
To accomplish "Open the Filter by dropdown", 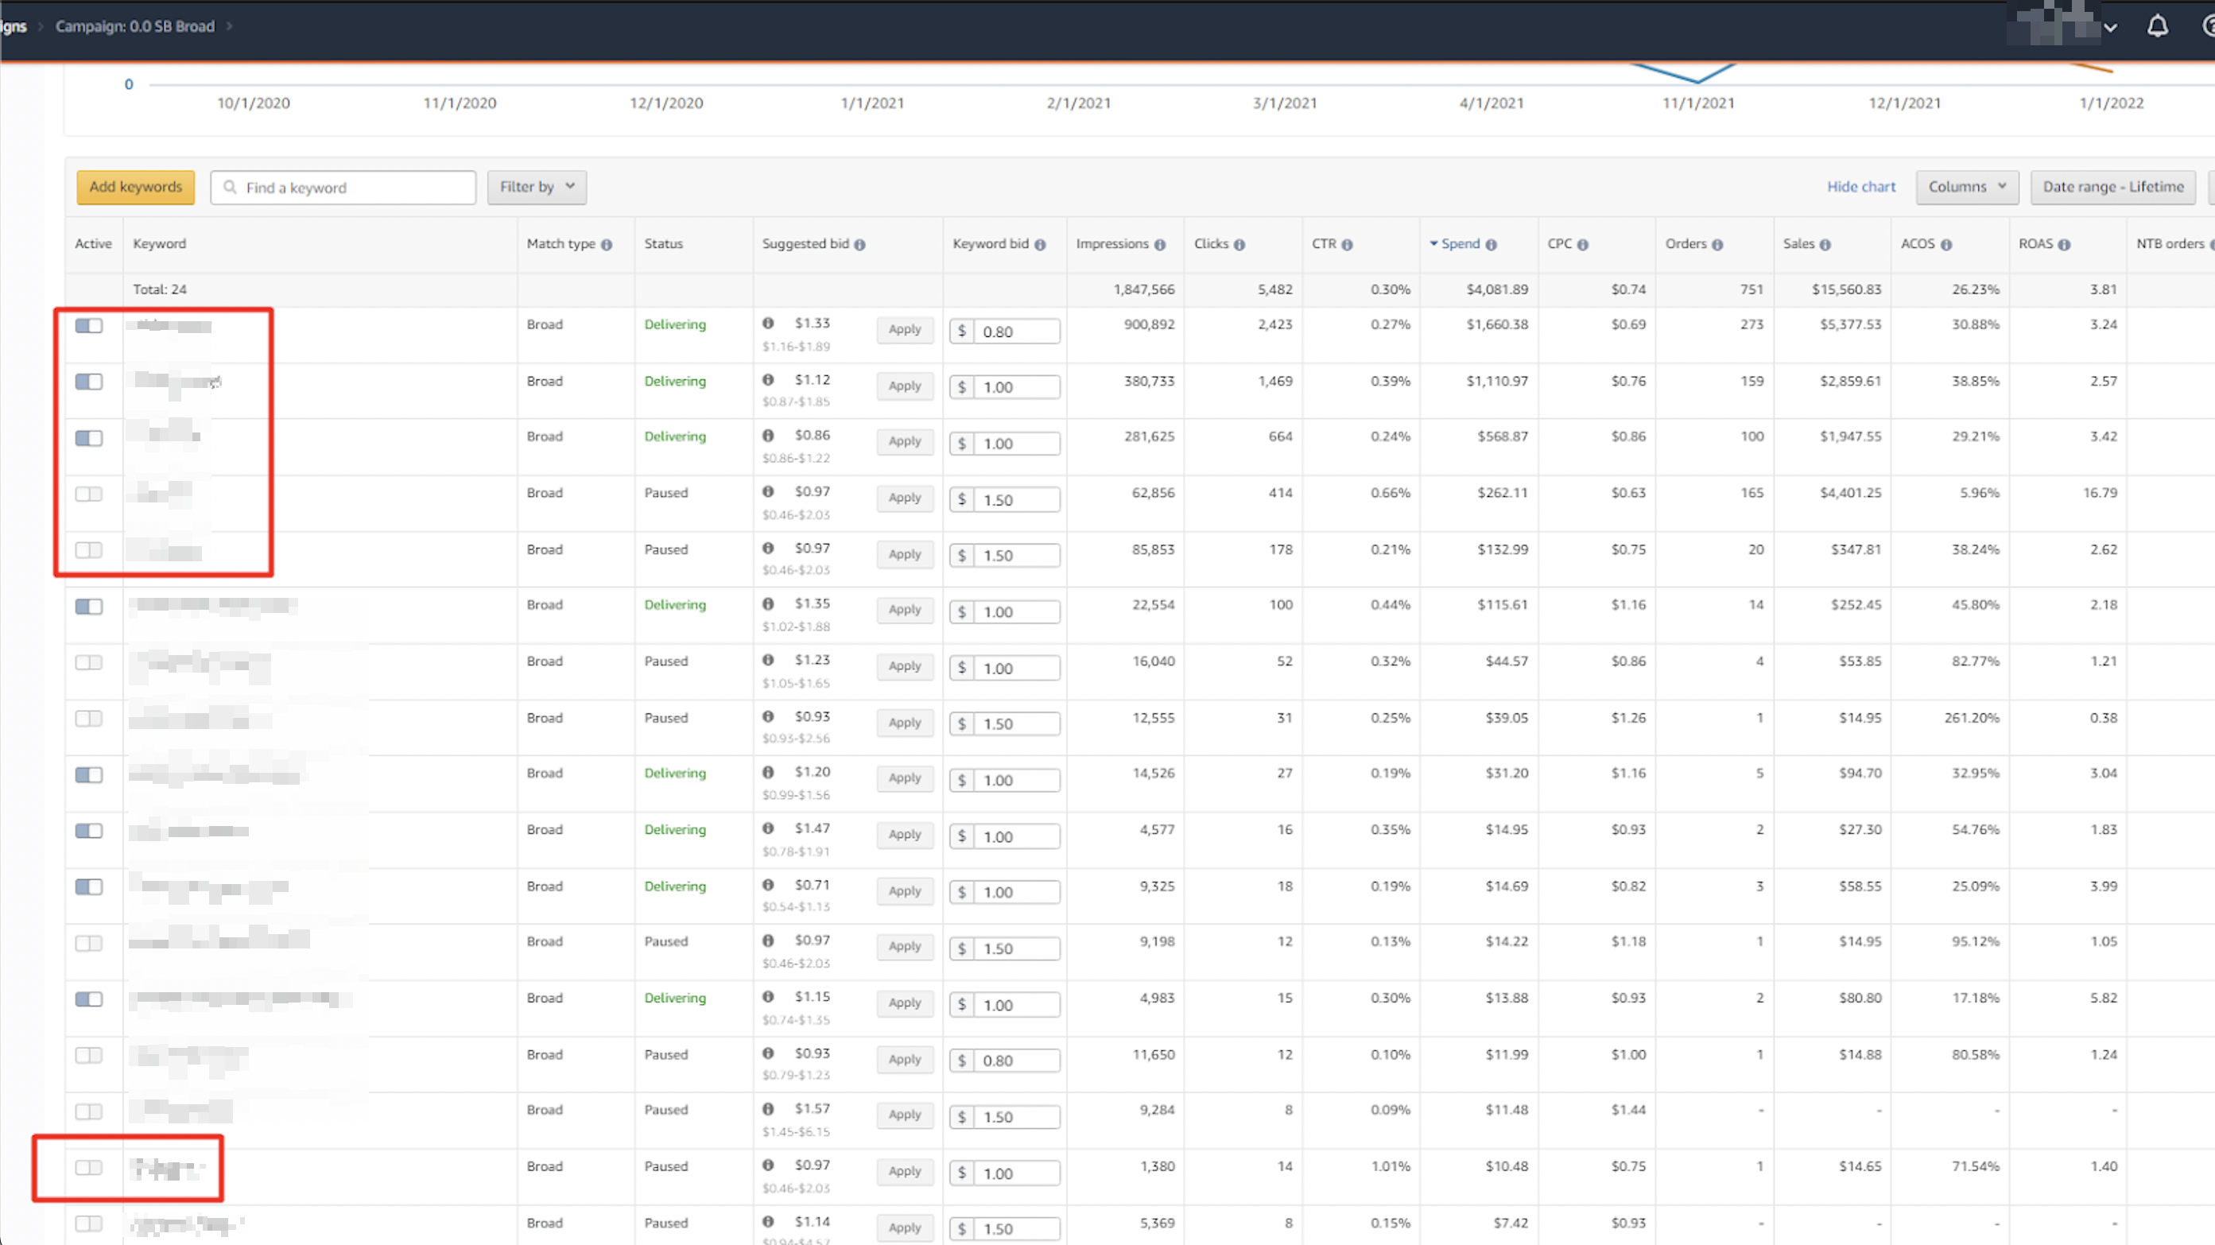I will click(x=537, y=187).
